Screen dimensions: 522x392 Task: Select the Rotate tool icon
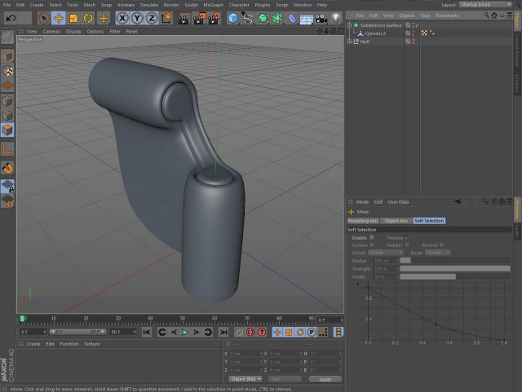coord(88,18)
